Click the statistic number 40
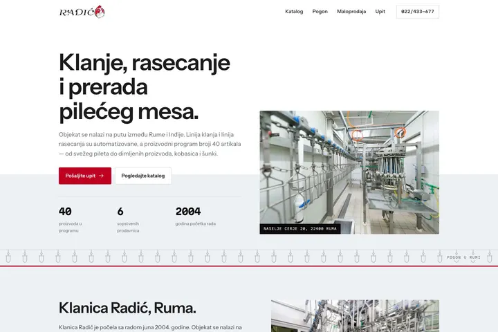This screenshot has width=498, height=332. click(65, 211)
